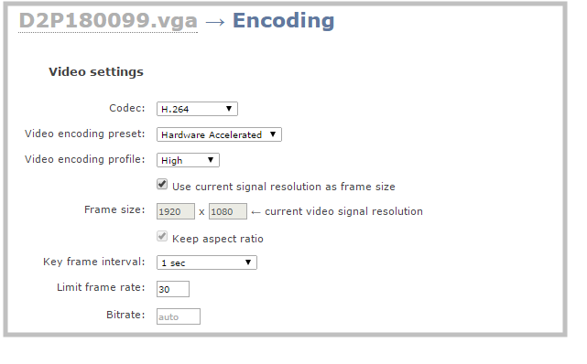
Task: Click the arrow on Hardware Accelerated dropdown
Action: click(x=273, y=134)
